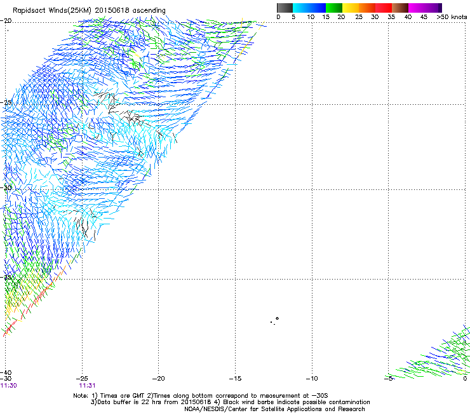Image resolution: width=470 pixels, height=413 pixels.
Task: Select the yellow 20-25 knots legend segment
Action: pos(350,8)
